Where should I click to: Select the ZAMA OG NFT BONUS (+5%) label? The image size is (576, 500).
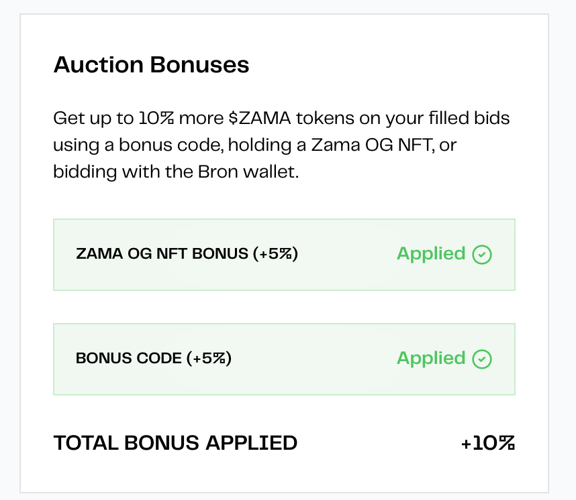187,254
